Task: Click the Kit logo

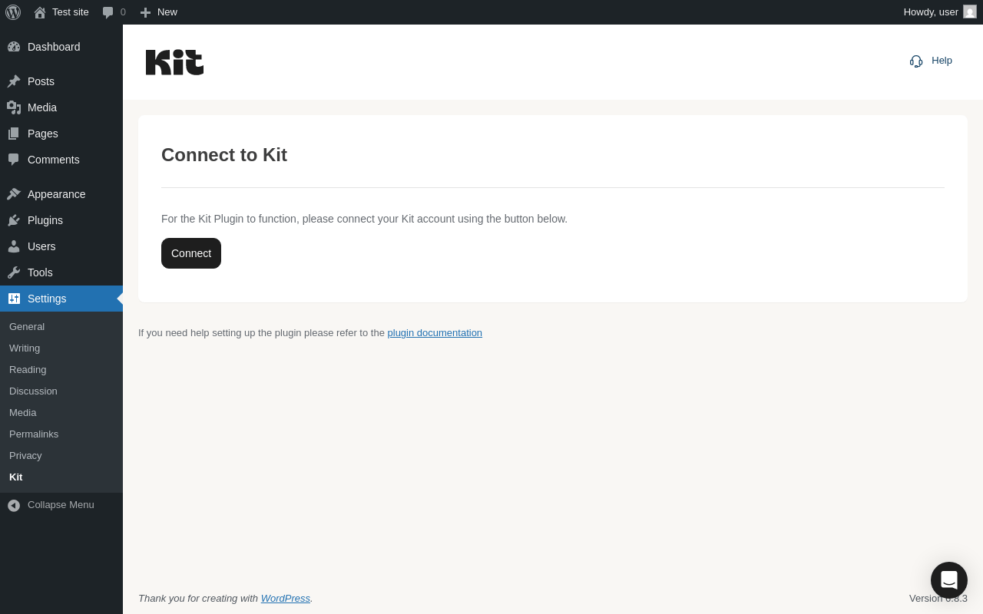Action: pos(174,62)
